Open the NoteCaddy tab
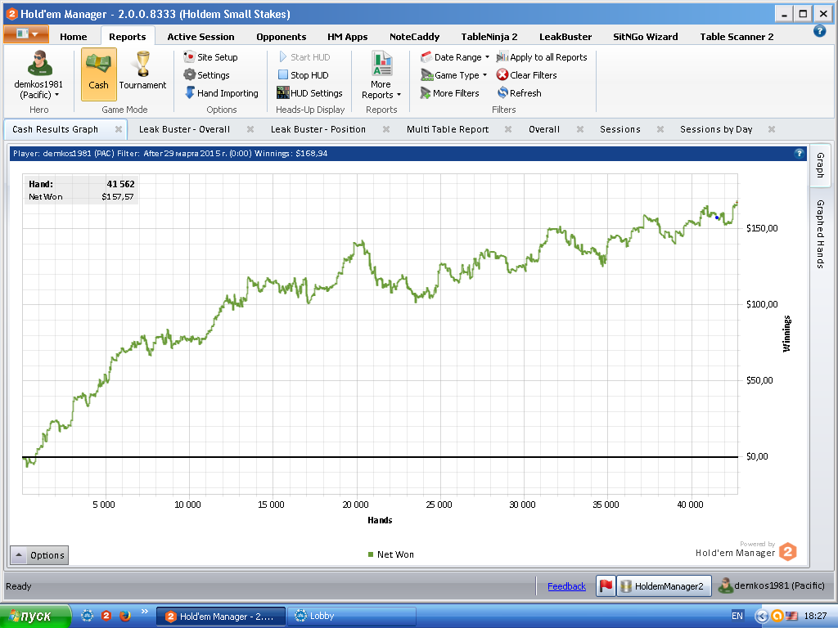Image resolution: width=838 pixels, height=628 pixels. click(414, 36)
